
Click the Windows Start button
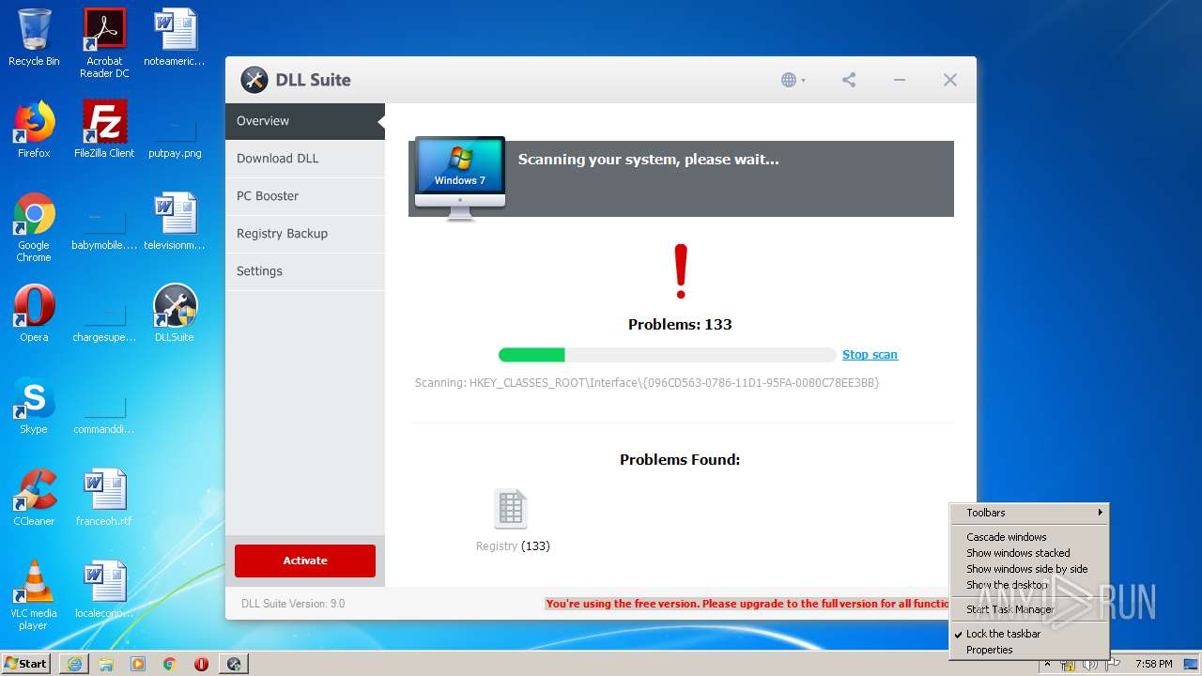pyautogui.click(x=25, y=663)
